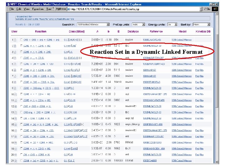225x168 pixels.
Task: Click the Kinetics DB column header
Action: point(203,31)
